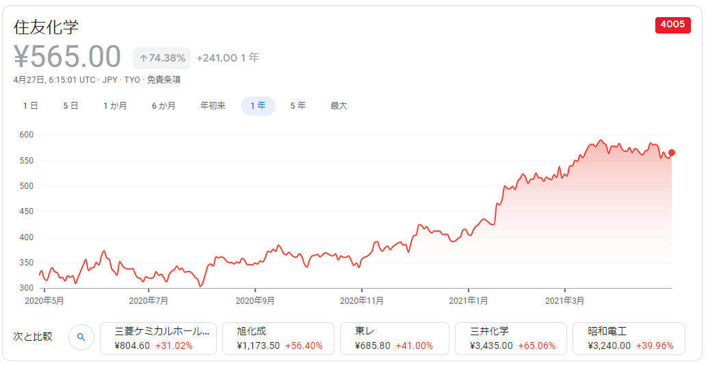
Task: Click the red 4005 ticker badge
Action: pyautogui.click(x=673, y=25)
